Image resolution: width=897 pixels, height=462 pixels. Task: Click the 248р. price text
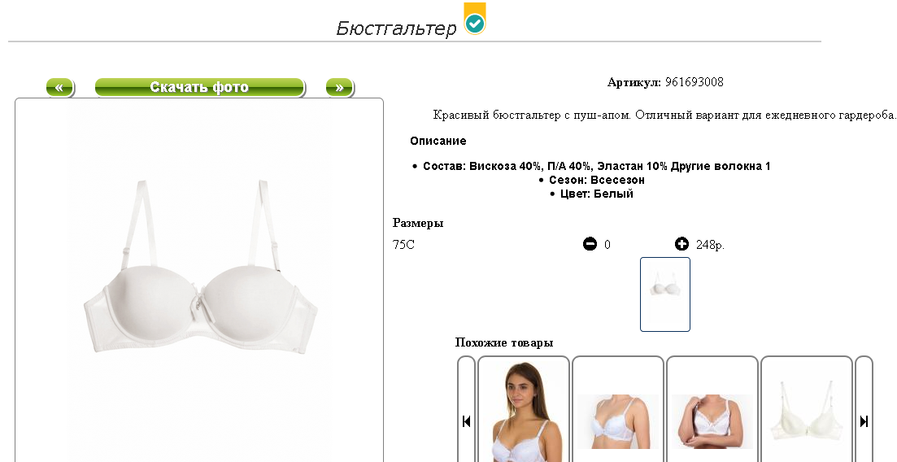[710, 245]
